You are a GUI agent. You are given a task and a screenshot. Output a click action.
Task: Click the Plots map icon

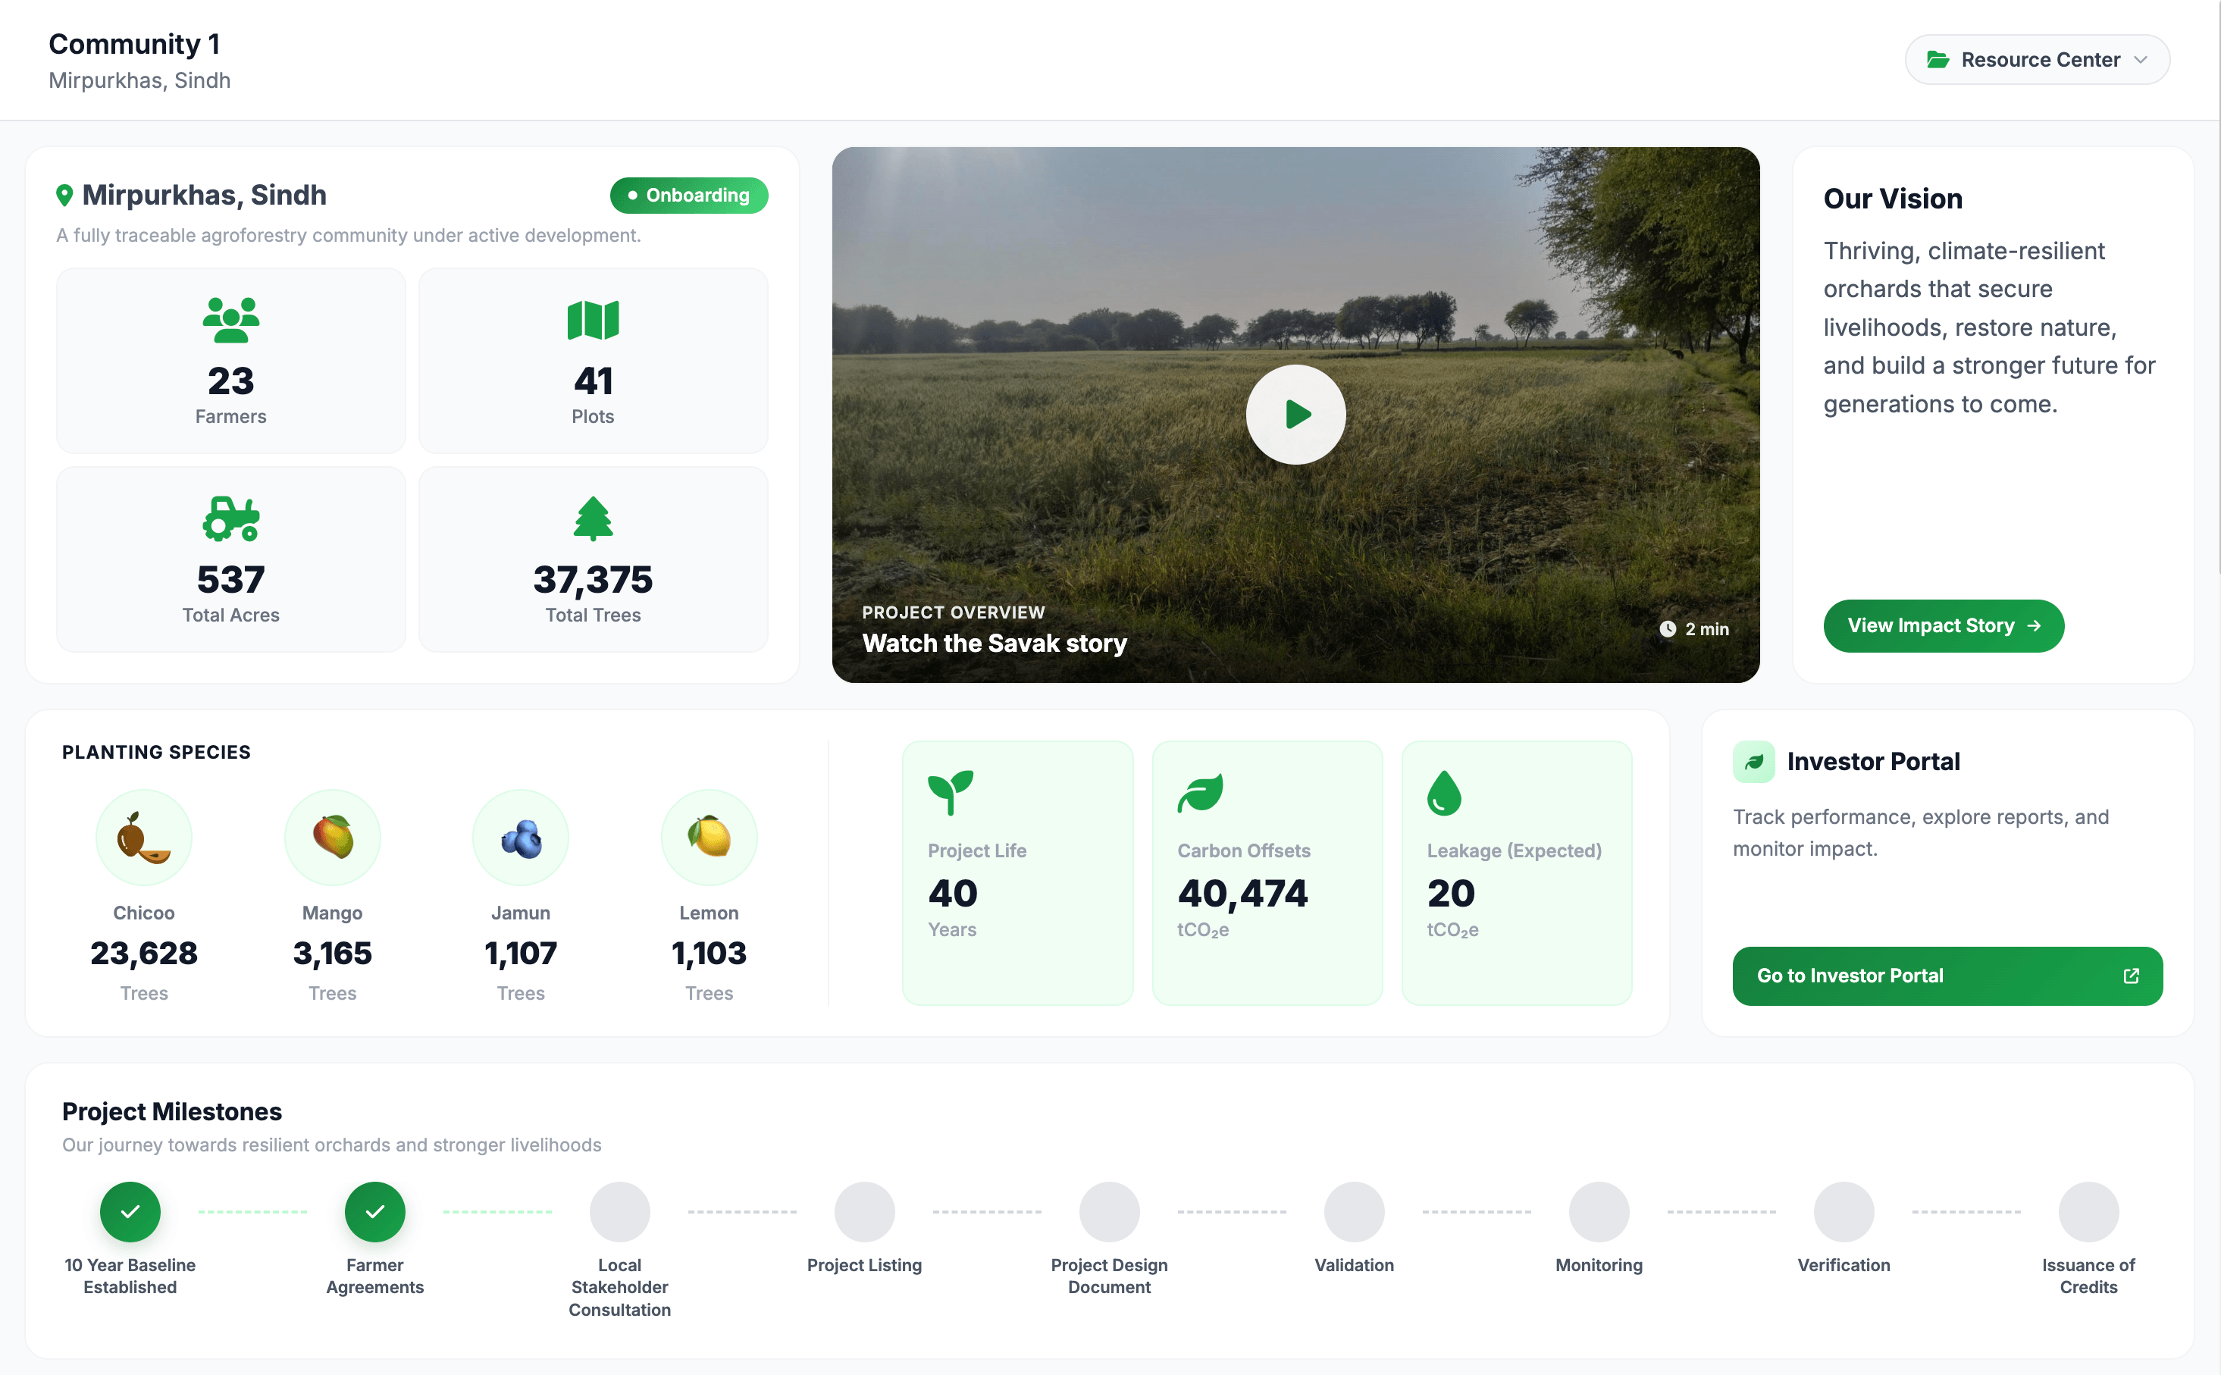tap(593, 320)
